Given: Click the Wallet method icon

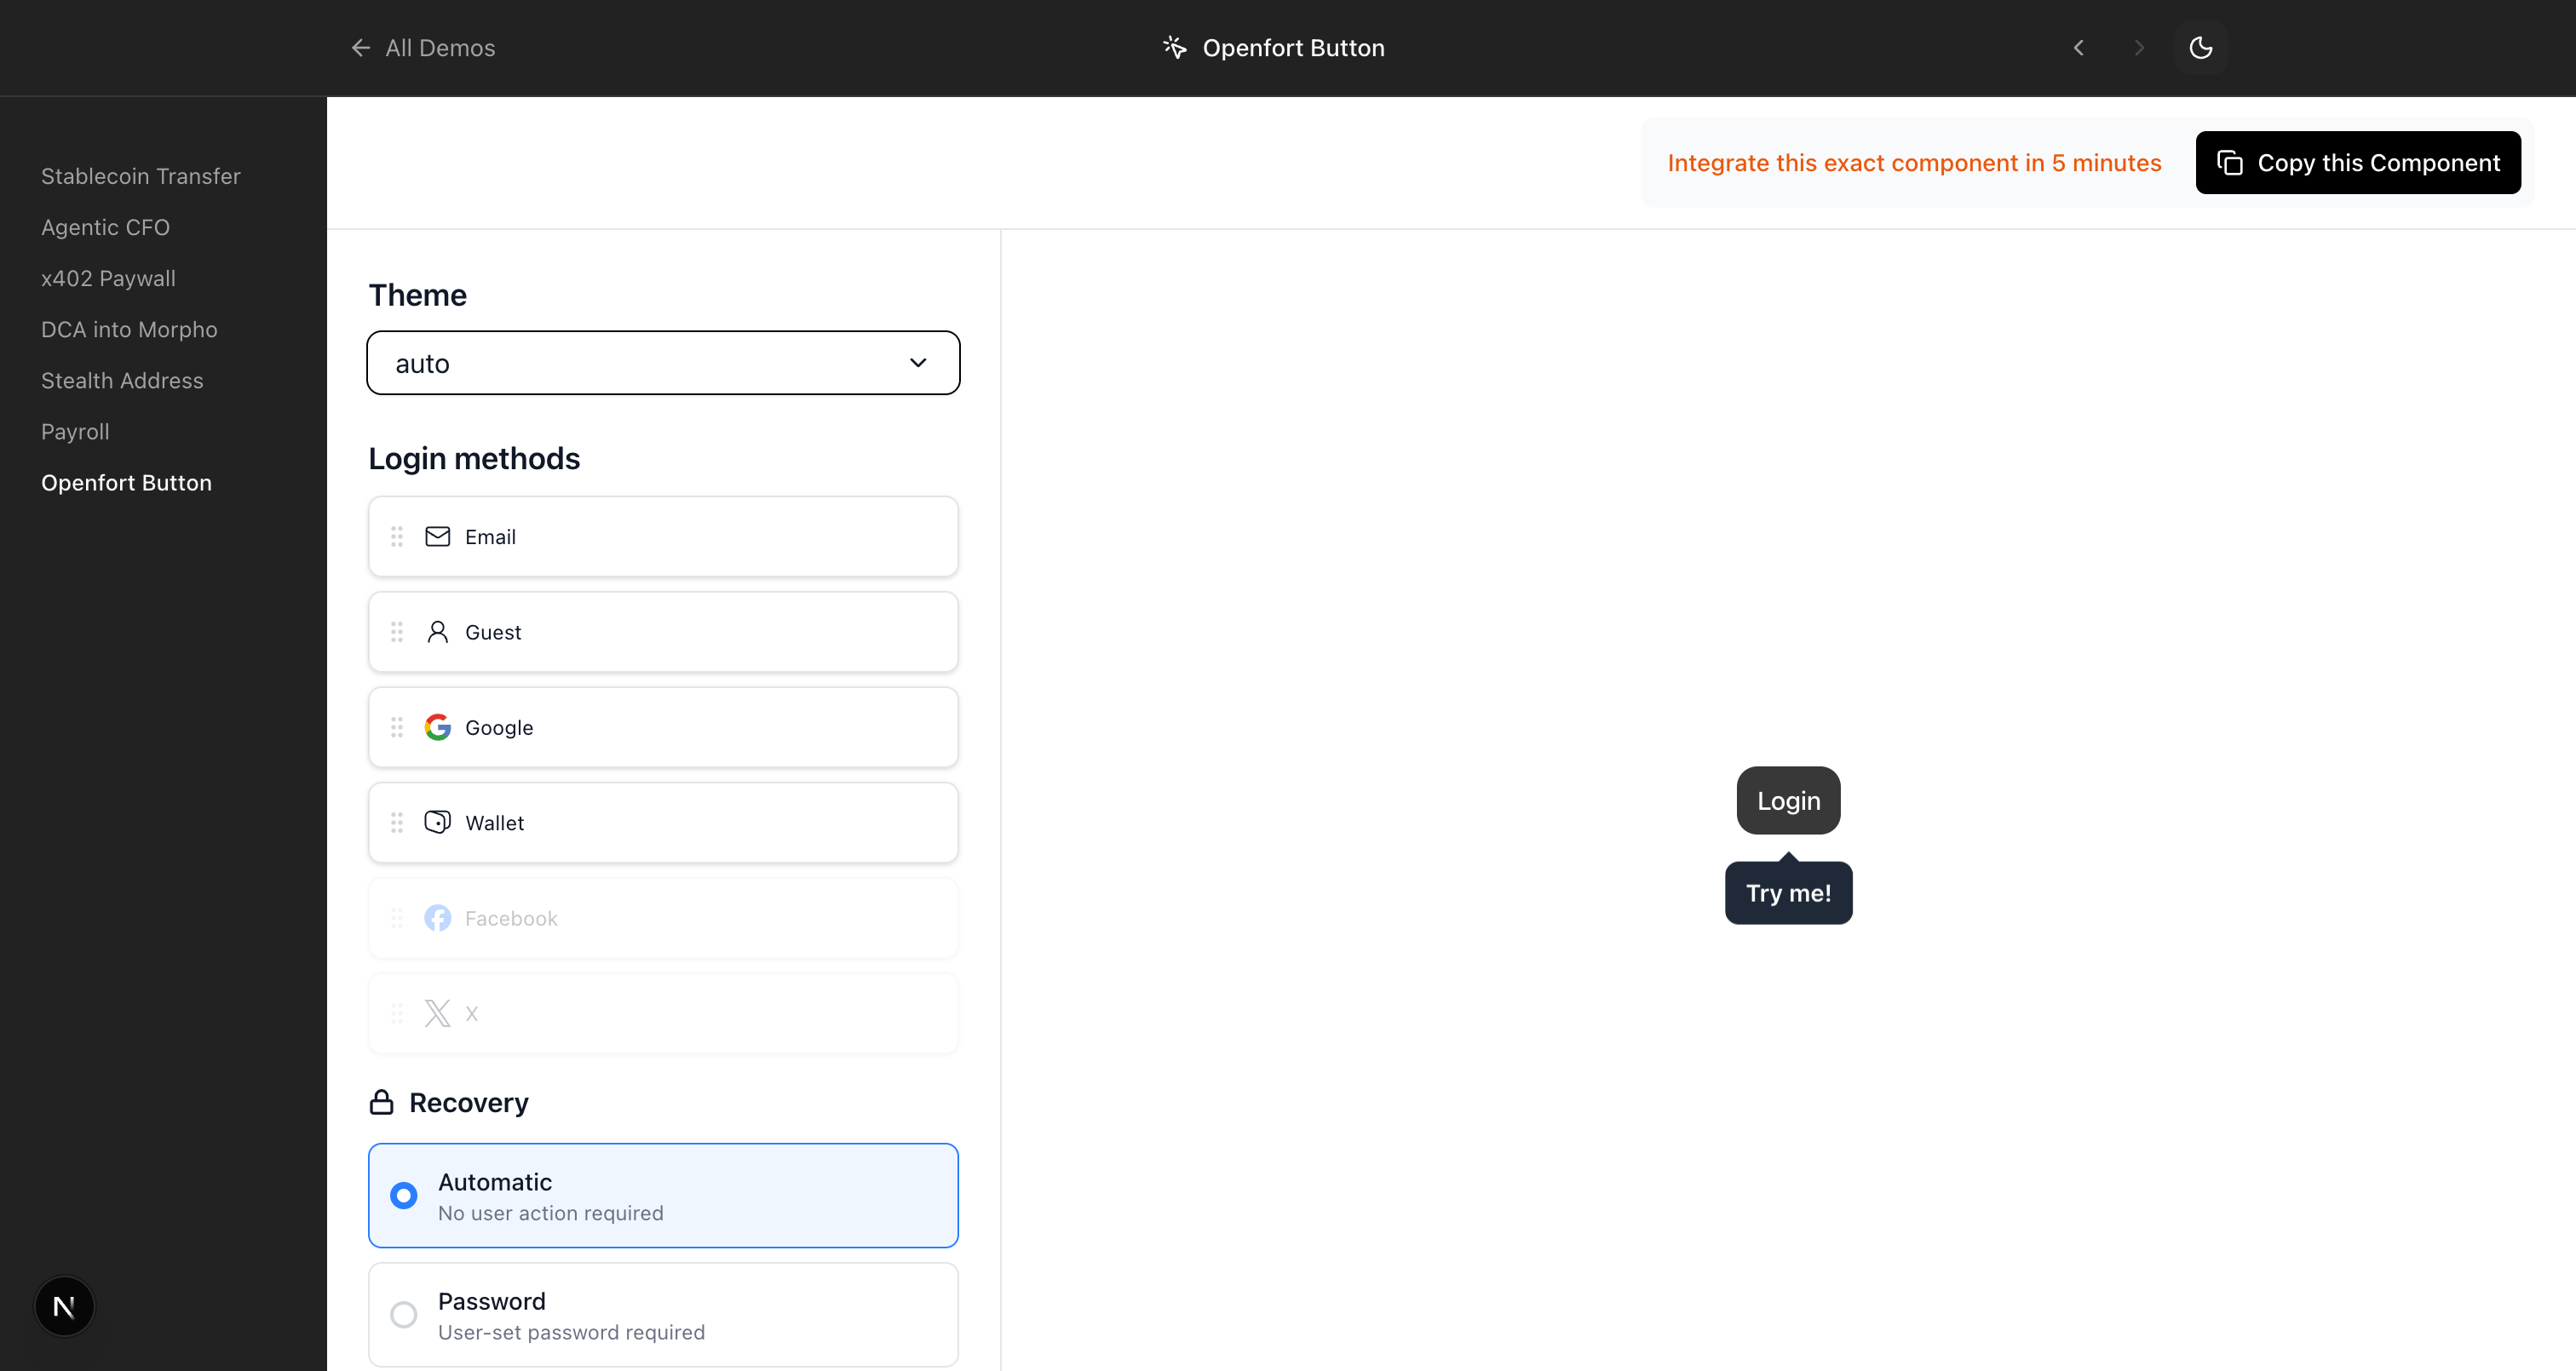Looking at the screenshot, I should (437, 822).
